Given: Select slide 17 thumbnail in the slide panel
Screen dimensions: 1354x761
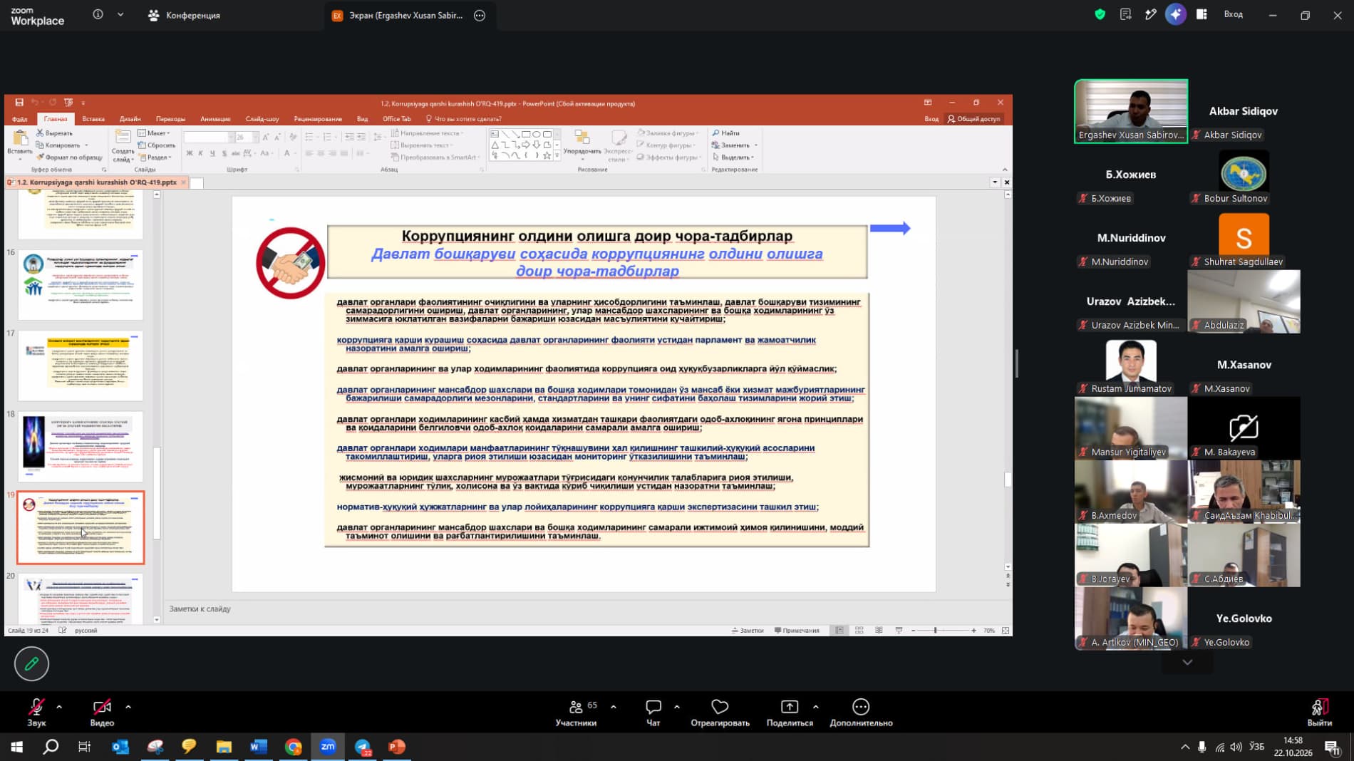Looking at the screenshot, I should pos(81,366).
